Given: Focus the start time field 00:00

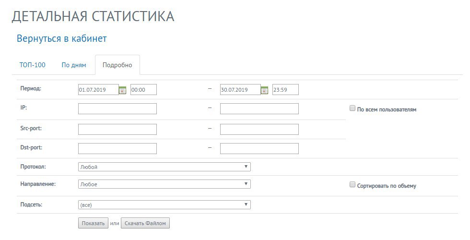Looking at the screenshot, I should (x=143, y=90).
